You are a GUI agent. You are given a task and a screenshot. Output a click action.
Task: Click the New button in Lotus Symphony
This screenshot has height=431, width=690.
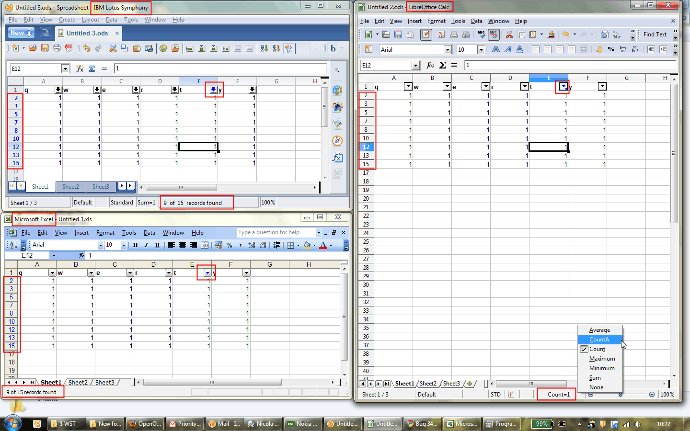pyautogui.click(x=18, y=33)
